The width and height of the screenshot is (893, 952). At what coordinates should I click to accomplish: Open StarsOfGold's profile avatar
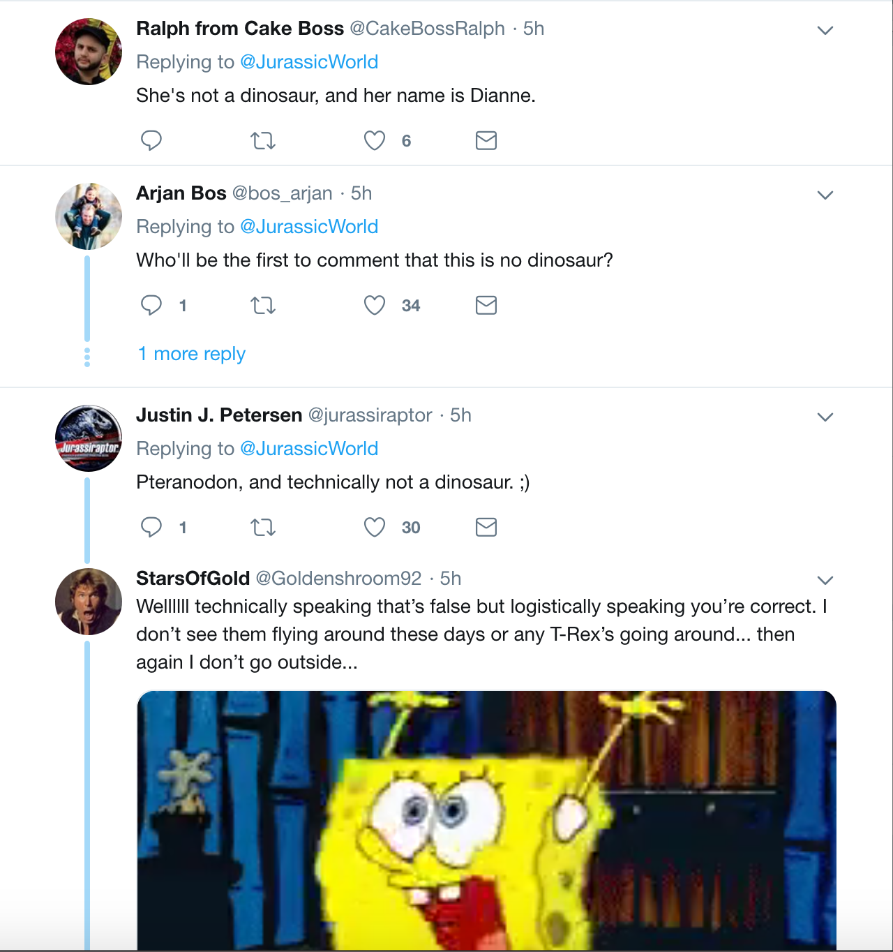tap(89, 602)
